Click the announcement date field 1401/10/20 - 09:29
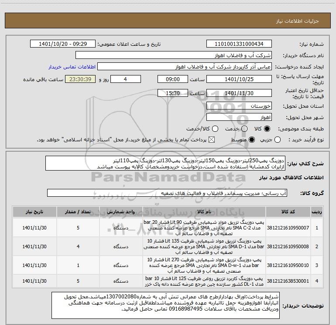The height and width of the screenshot is (325, 336). point(63,44)
